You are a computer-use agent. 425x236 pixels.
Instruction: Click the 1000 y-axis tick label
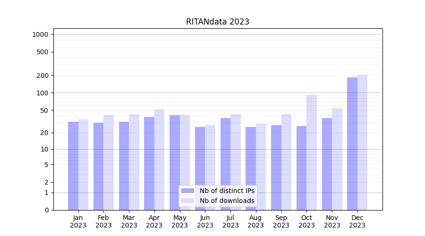(40, 34)
